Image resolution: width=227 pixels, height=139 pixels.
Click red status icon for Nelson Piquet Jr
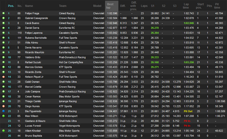(3, 77)
